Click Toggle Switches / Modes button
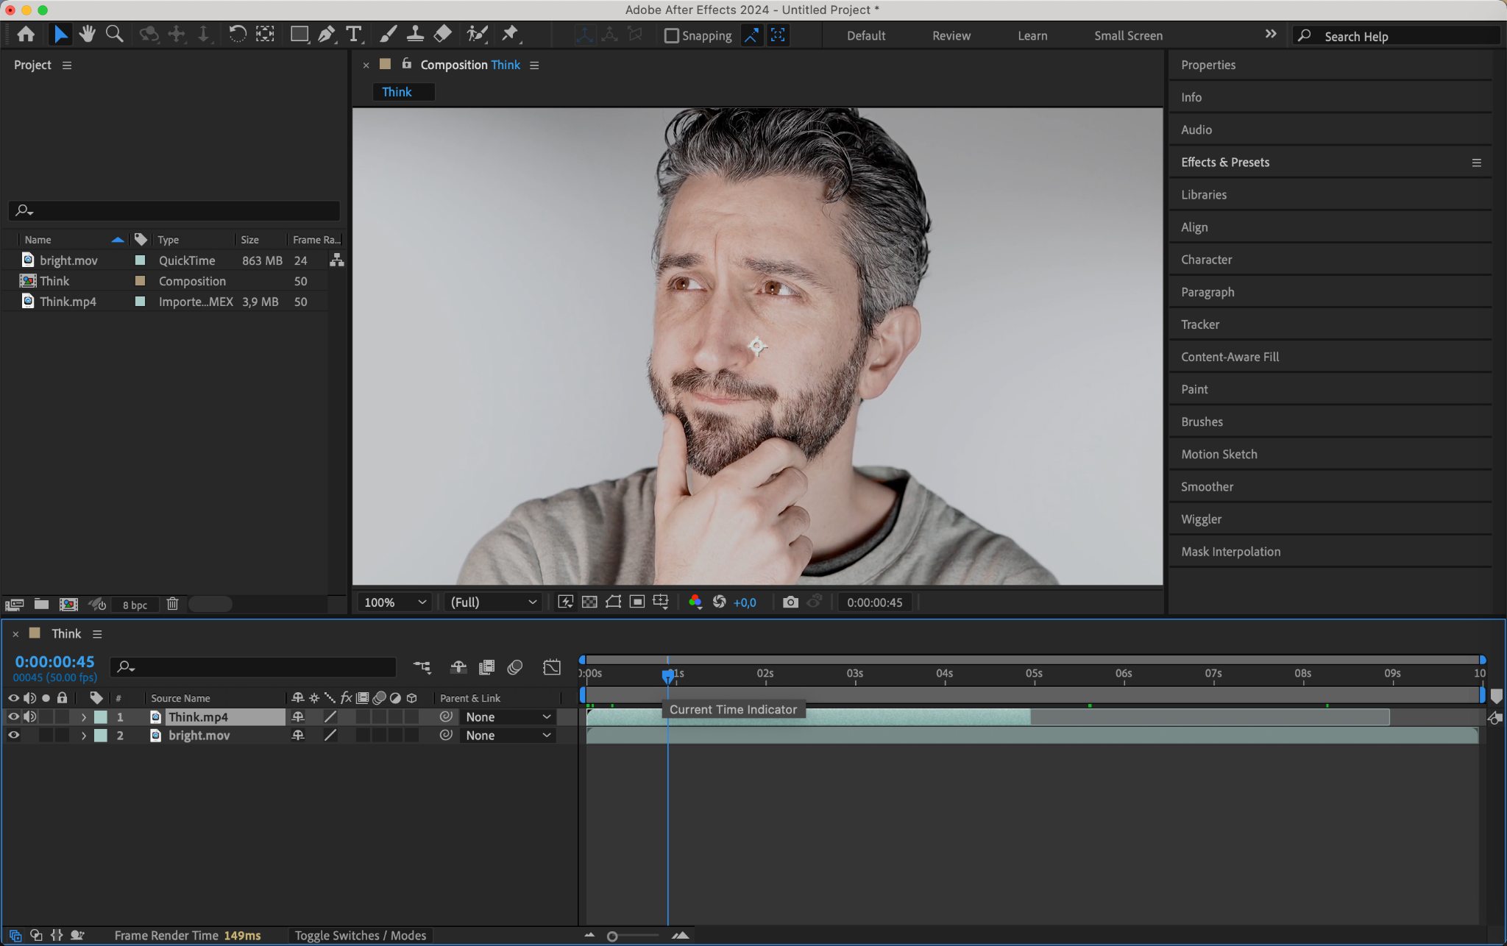The height and width of the screenshot is (946, 1507). (360, 936)
